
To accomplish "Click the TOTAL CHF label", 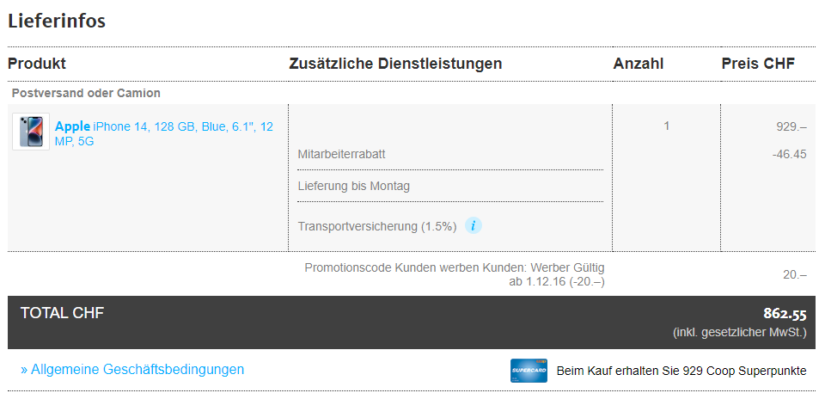I will click(x=62, y=313).
